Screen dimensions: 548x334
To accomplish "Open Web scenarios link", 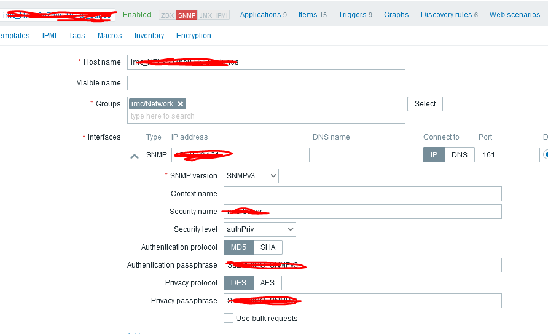I will pyautogui.click(x=514, y=15).
